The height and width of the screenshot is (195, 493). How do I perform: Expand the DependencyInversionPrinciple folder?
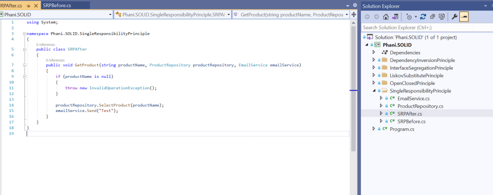373,60
